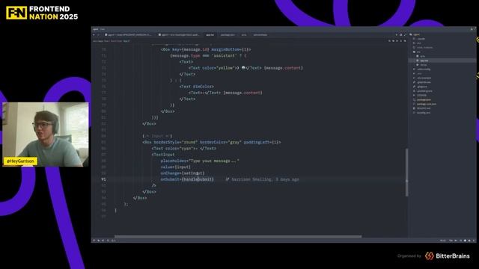This screenshot has width=479, height=269.
Task: Open .gitignore in project tree
Action: tap(422, 87)
